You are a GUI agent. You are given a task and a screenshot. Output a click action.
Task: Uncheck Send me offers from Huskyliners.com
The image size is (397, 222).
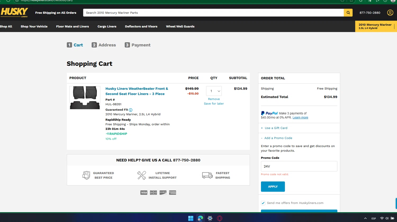[263, 203]
